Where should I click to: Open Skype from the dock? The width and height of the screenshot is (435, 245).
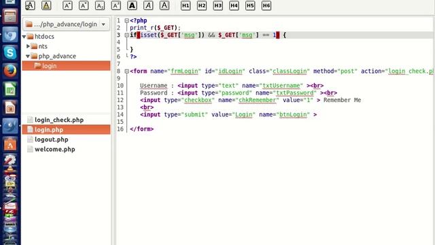point(10,52)
